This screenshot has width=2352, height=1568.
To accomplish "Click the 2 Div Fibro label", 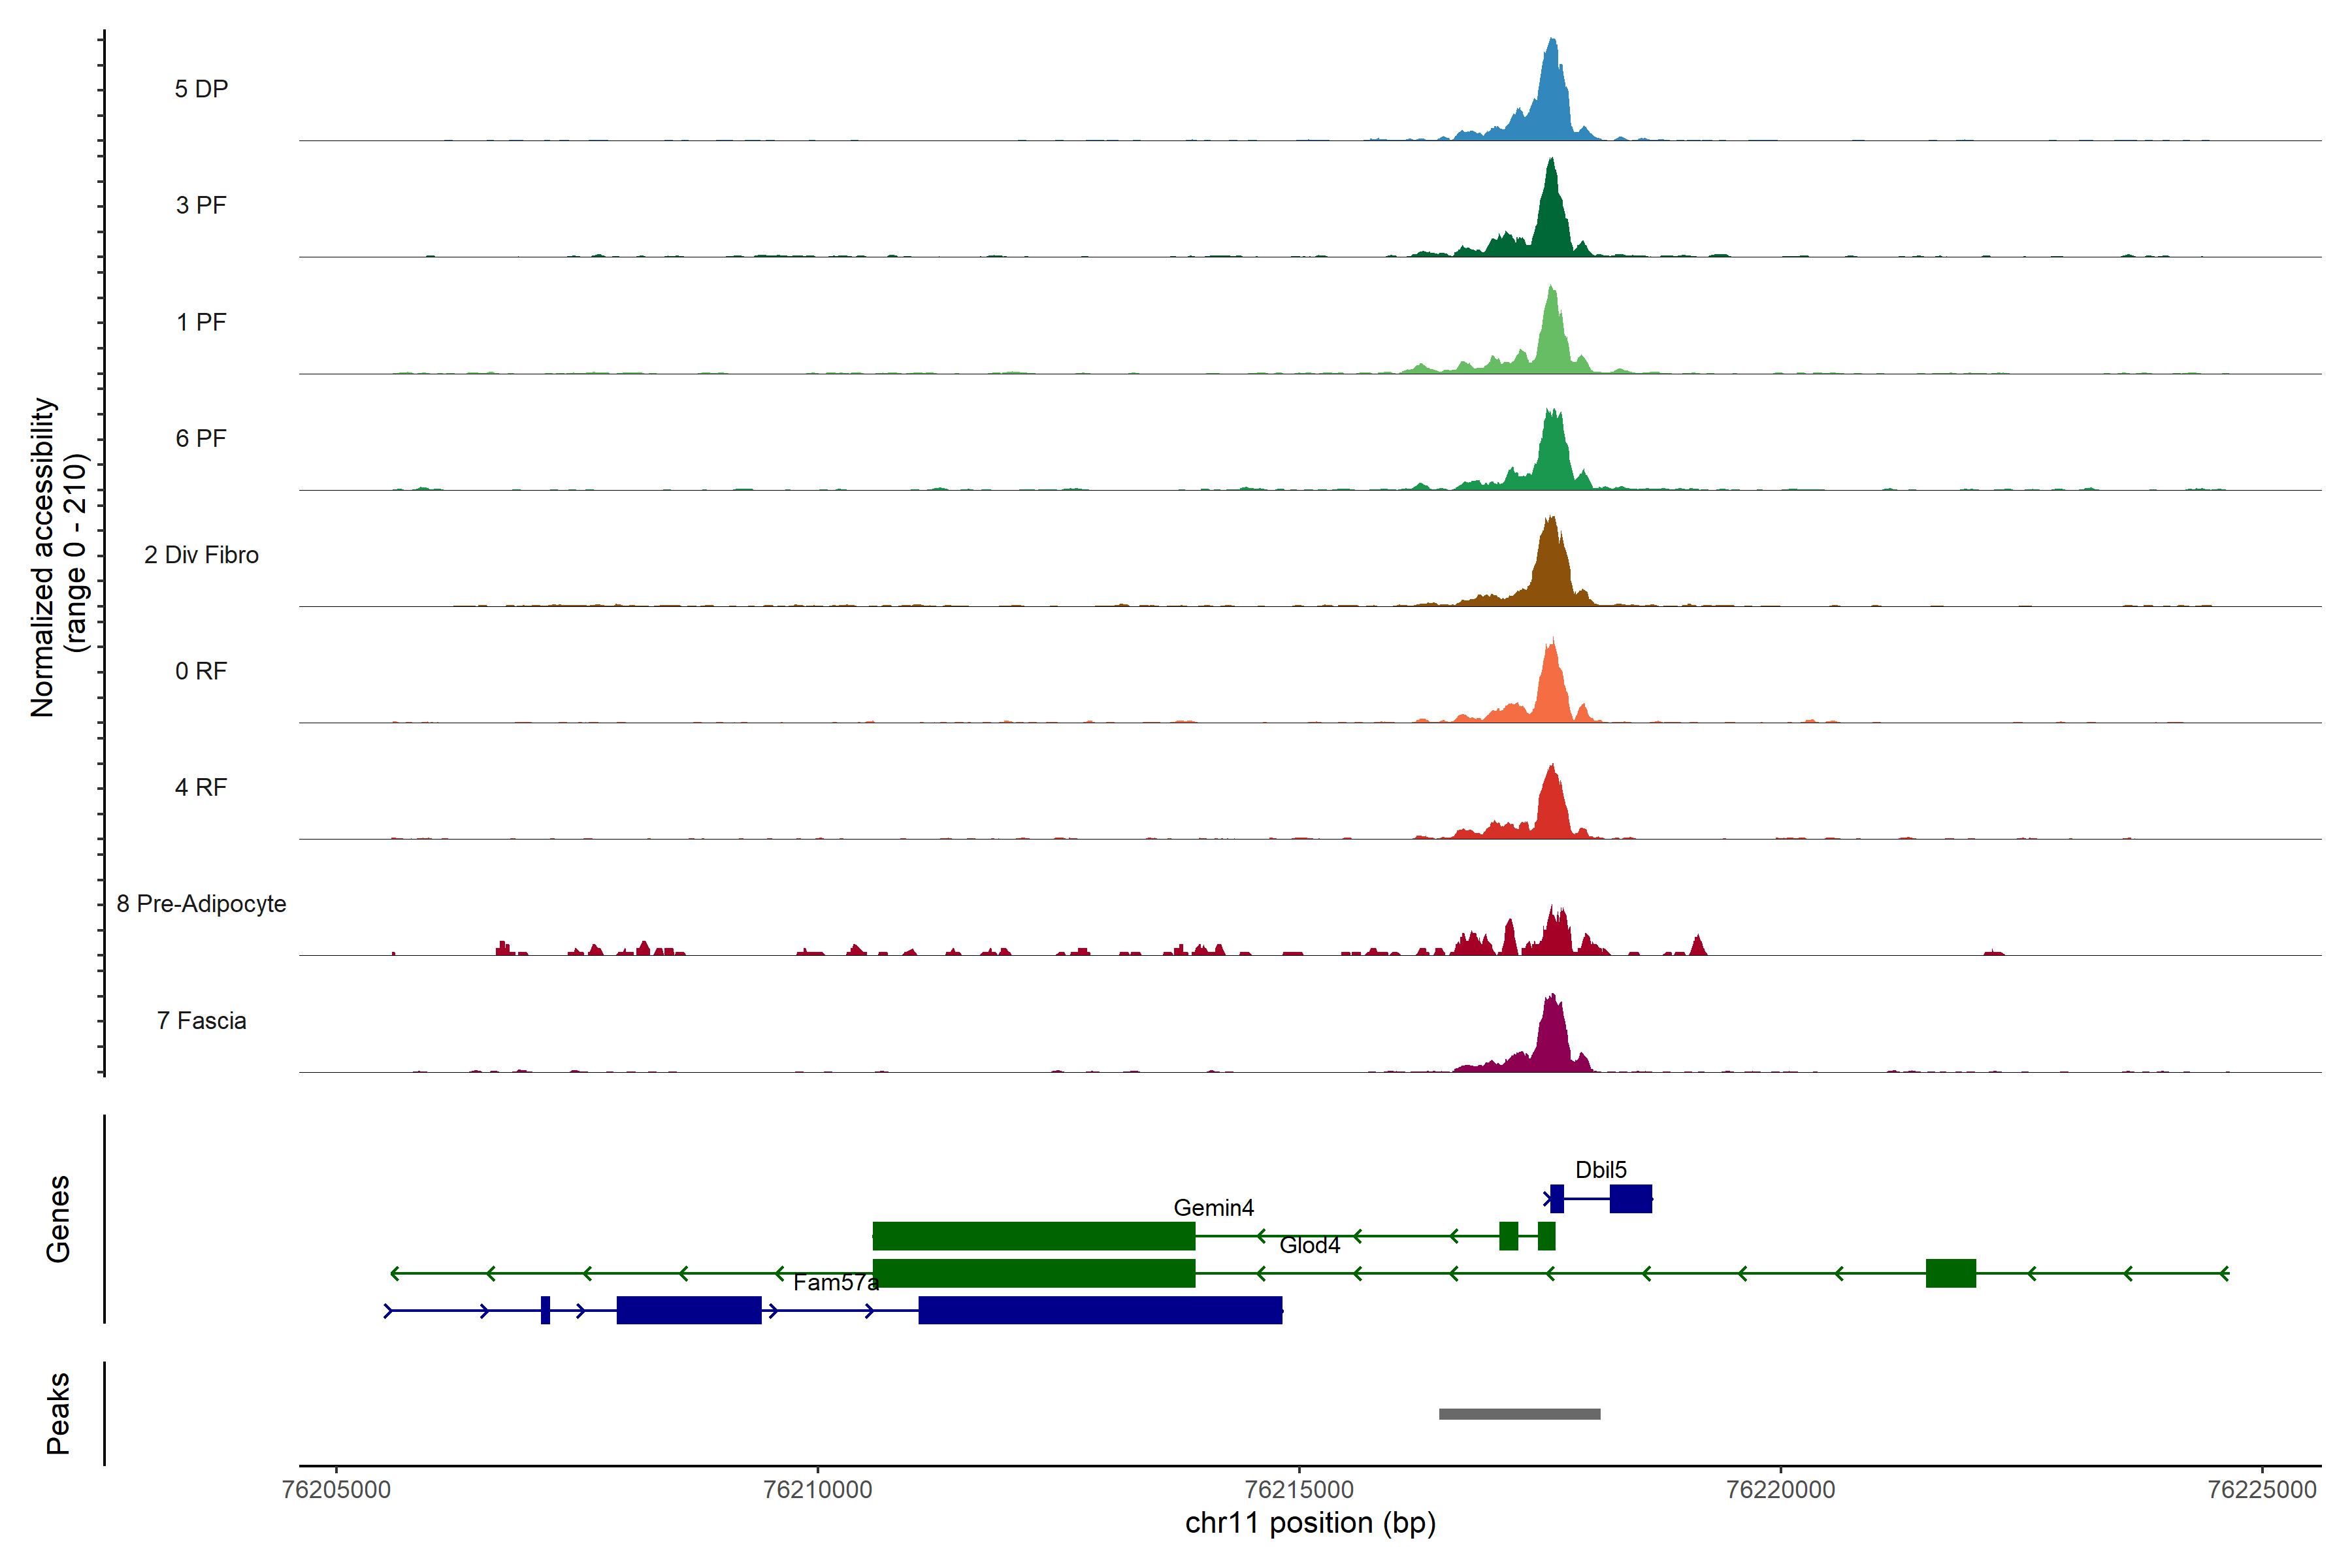I will click(201, 555).
